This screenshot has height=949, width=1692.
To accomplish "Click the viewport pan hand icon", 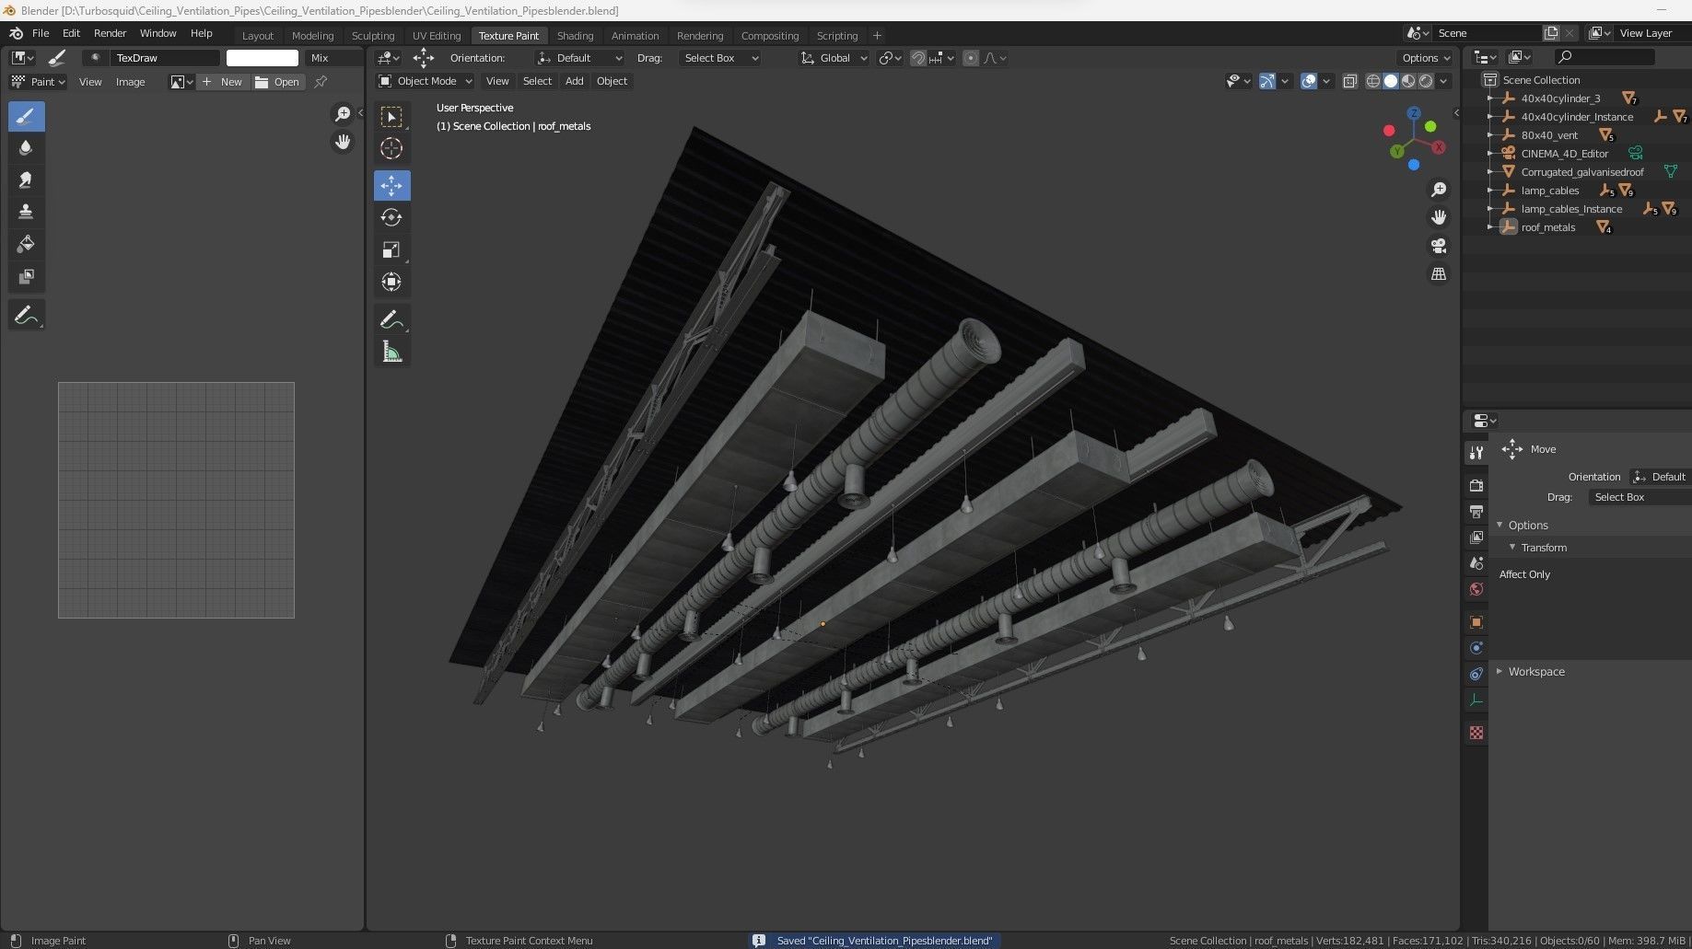I will (x=1438, y=217).
